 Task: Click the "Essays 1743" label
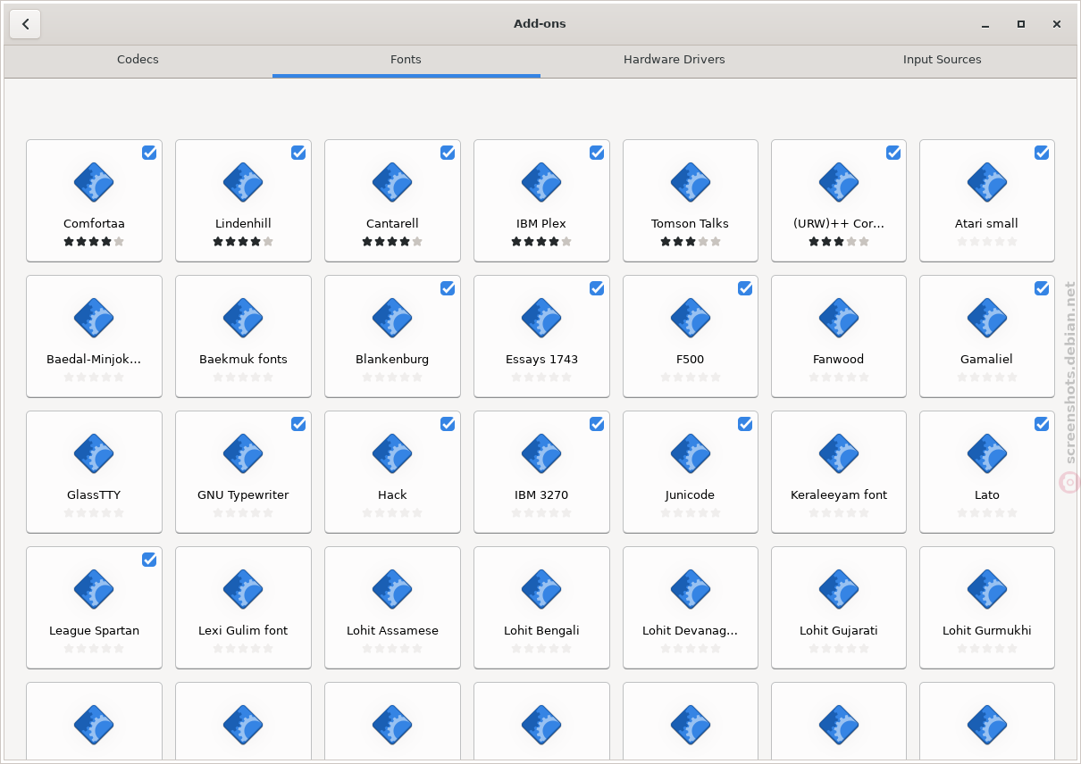tap(541, 360)
